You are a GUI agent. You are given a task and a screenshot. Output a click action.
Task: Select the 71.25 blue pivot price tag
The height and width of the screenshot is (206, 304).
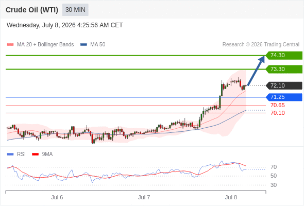tap(284, 97)
